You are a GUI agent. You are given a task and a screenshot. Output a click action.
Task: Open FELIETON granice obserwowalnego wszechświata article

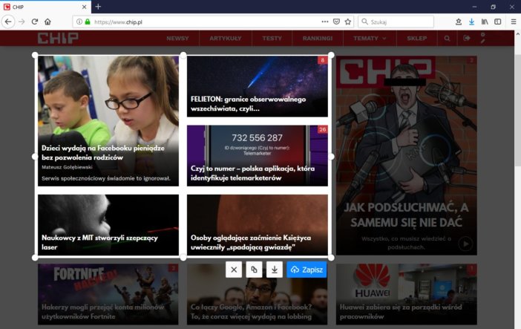point(258,86)
